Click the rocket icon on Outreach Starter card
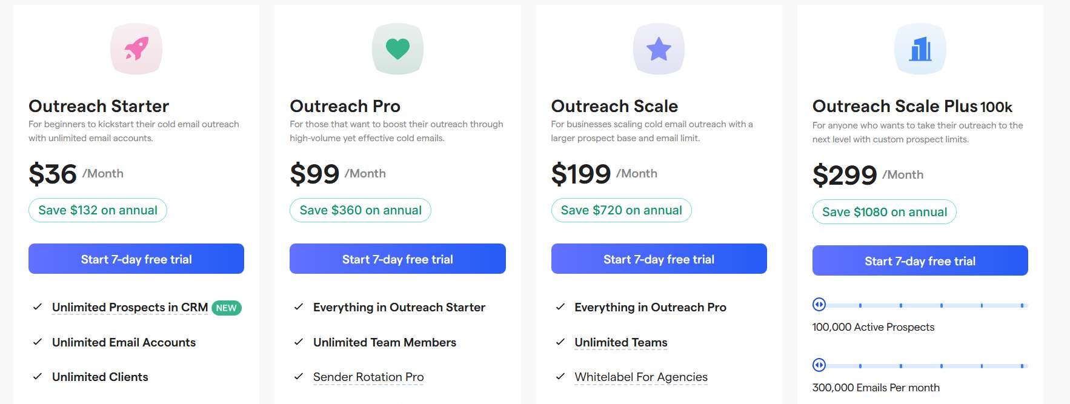This screenshot has height=404, width=1070. pyautogui.click(x=136, y=48)
